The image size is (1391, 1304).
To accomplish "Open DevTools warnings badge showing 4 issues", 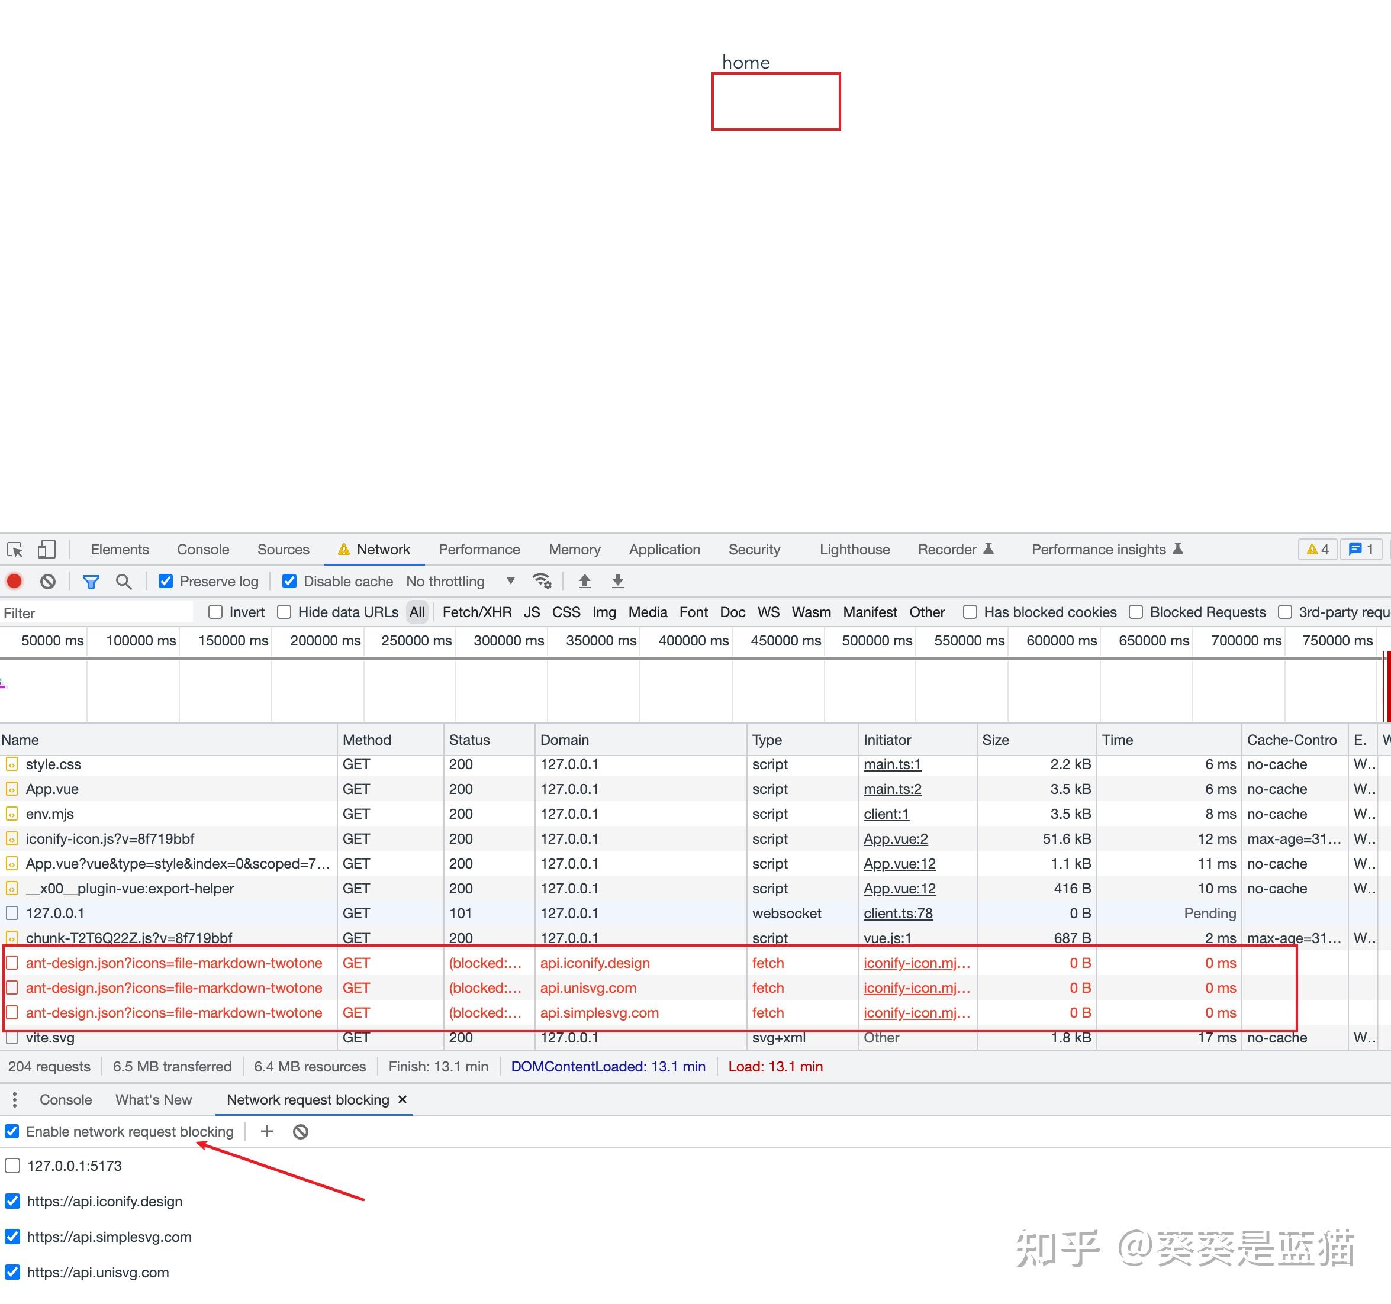I will coord(1318,550).
